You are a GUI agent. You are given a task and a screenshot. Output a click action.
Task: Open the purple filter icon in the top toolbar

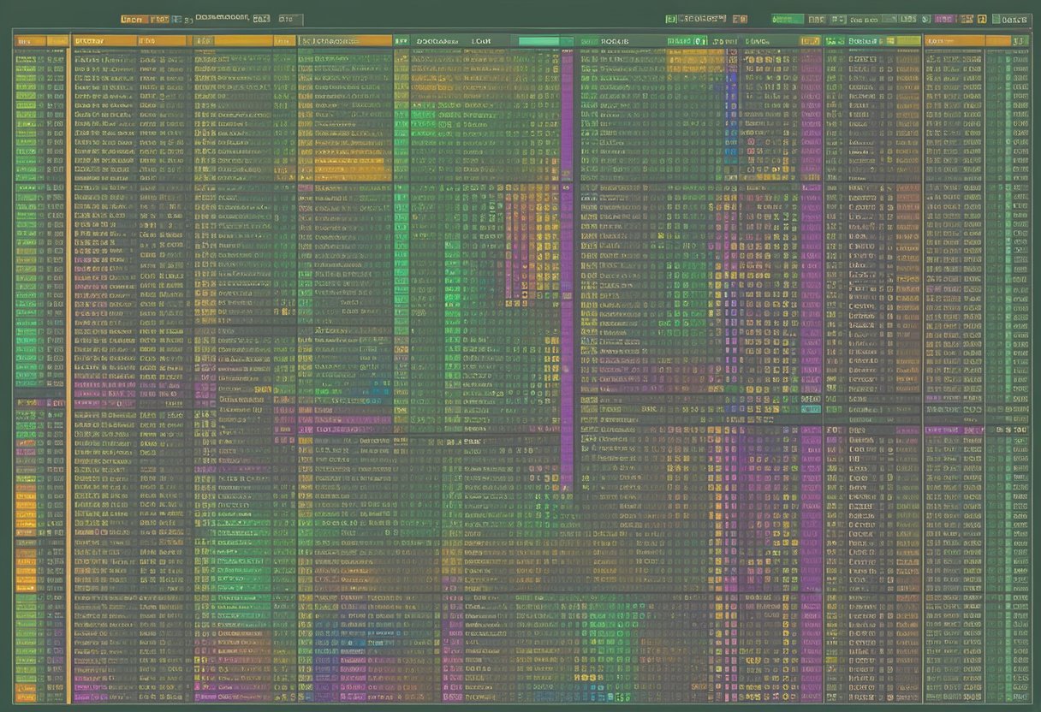pyautogui.click(x=943, y=15)
